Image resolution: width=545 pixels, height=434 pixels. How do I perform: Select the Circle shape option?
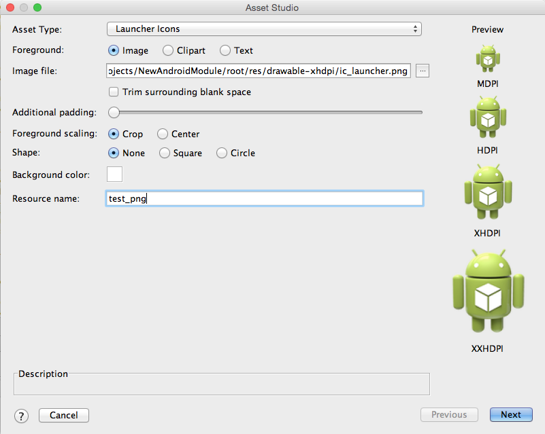click(222, 153)
